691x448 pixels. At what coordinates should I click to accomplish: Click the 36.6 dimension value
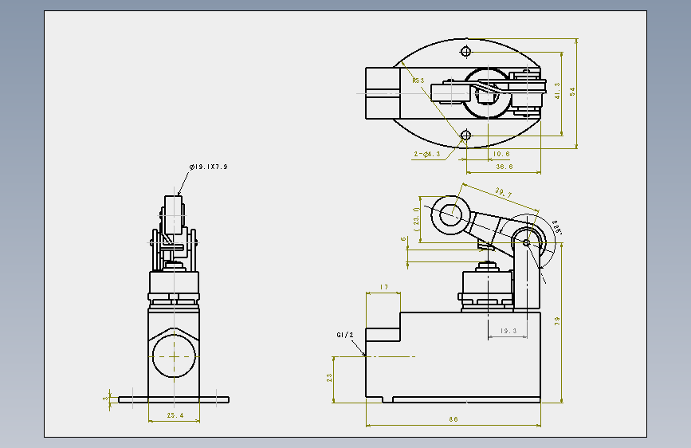point(505,167)
